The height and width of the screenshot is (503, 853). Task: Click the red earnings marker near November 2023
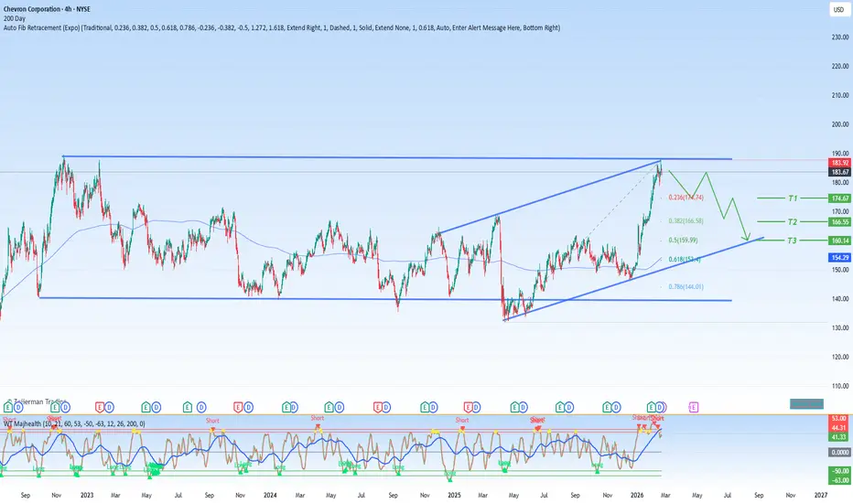point(238,407)
